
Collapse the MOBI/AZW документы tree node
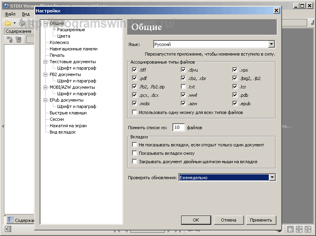coord(46,87)
